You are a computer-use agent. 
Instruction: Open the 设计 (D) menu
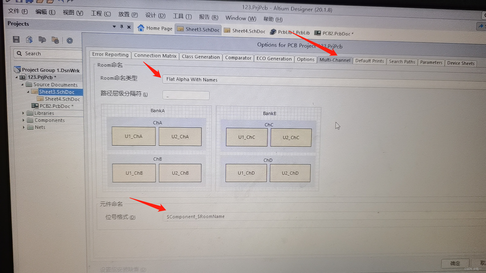point(155,15)
